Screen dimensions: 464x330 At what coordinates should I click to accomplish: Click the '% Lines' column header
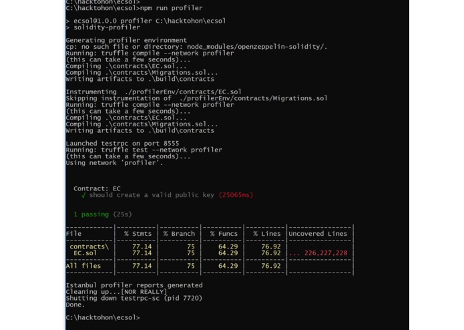(x=267, y=234)
